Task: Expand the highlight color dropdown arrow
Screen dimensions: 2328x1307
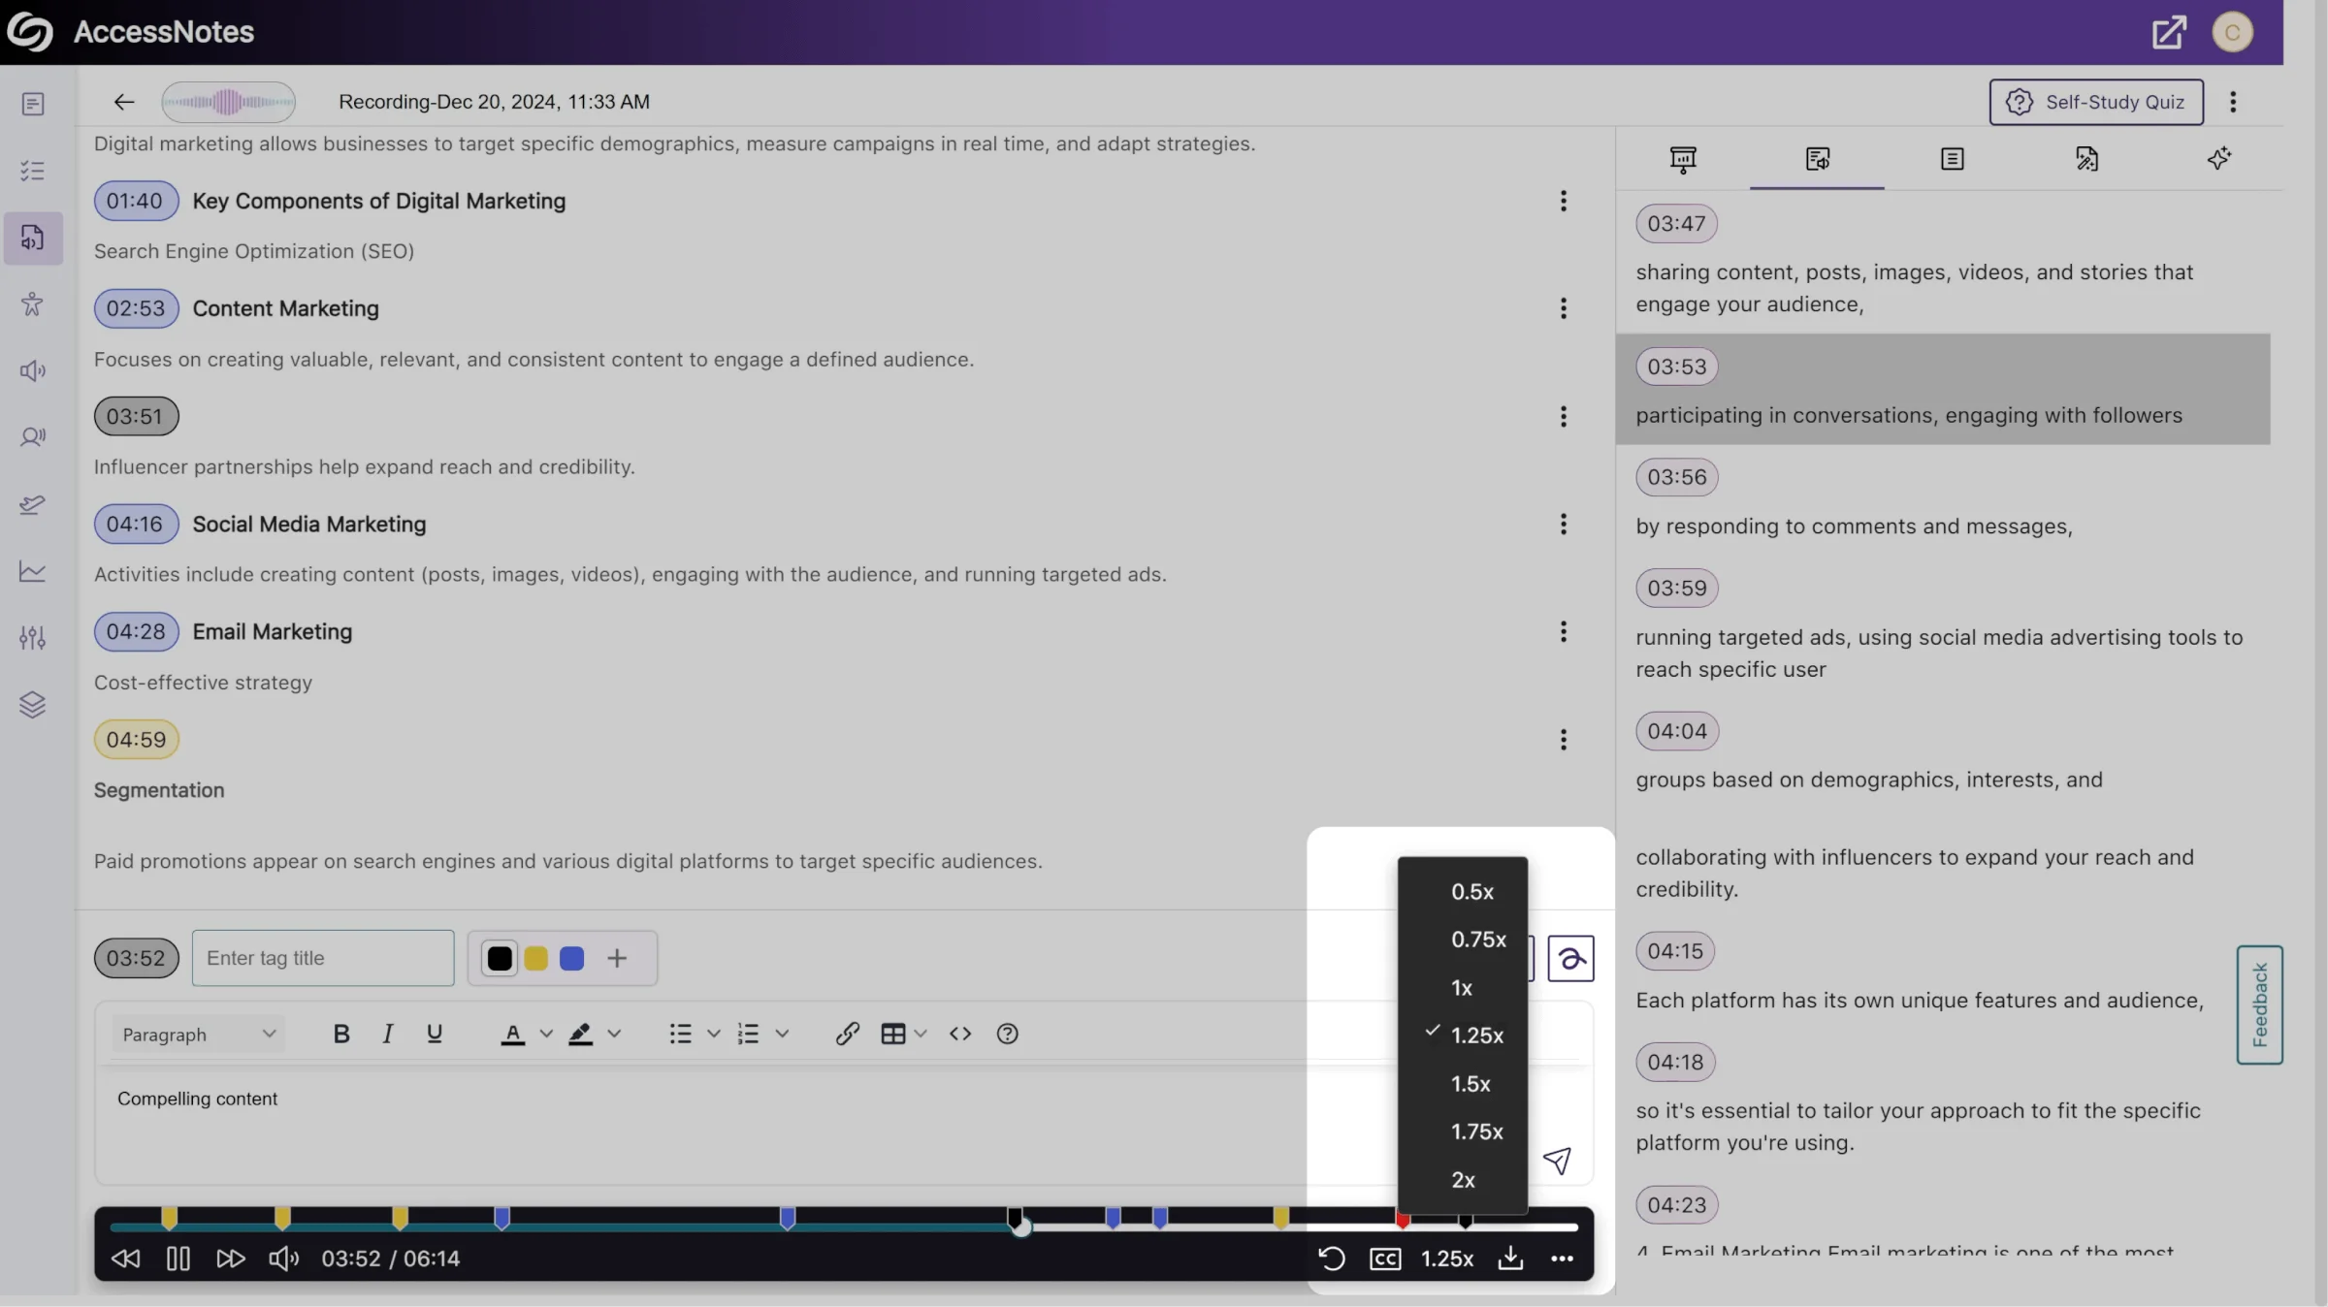Action: click(x=614, y=1034)
